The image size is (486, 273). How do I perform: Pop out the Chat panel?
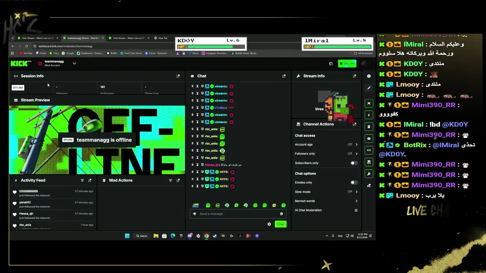284,76
